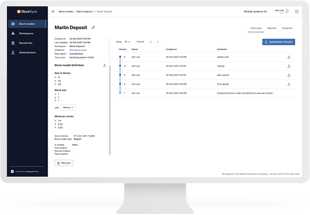
Task: Expand the Metres unit dropdown
Action: point(68,107)
